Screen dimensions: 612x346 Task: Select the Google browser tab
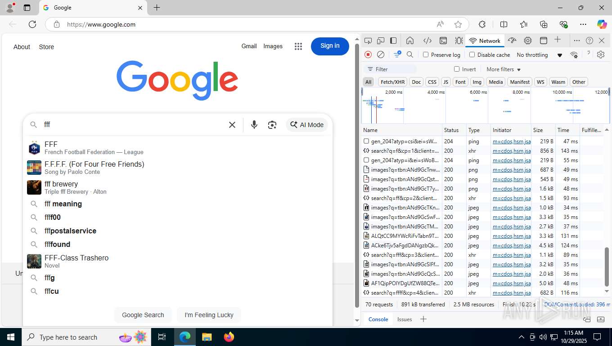tap(93, 8)
